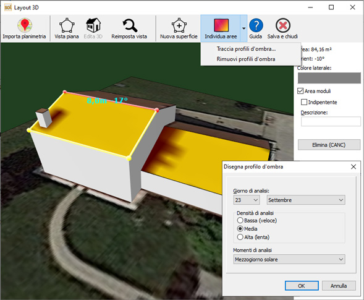364x300 pixels.
Task: Select the Edita 3D house icon
Action: coord(93,25)
